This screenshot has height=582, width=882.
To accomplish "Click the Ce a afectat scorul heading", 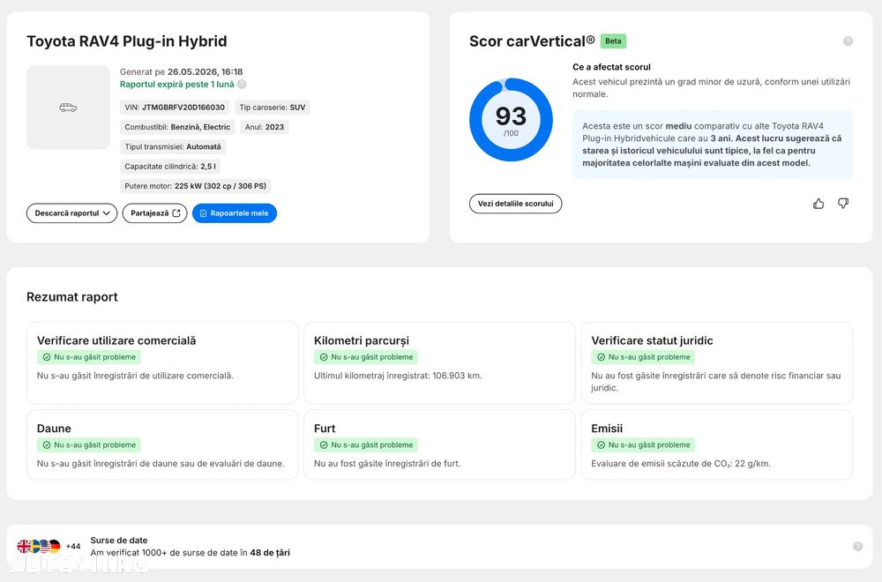I will click(611, 67).
